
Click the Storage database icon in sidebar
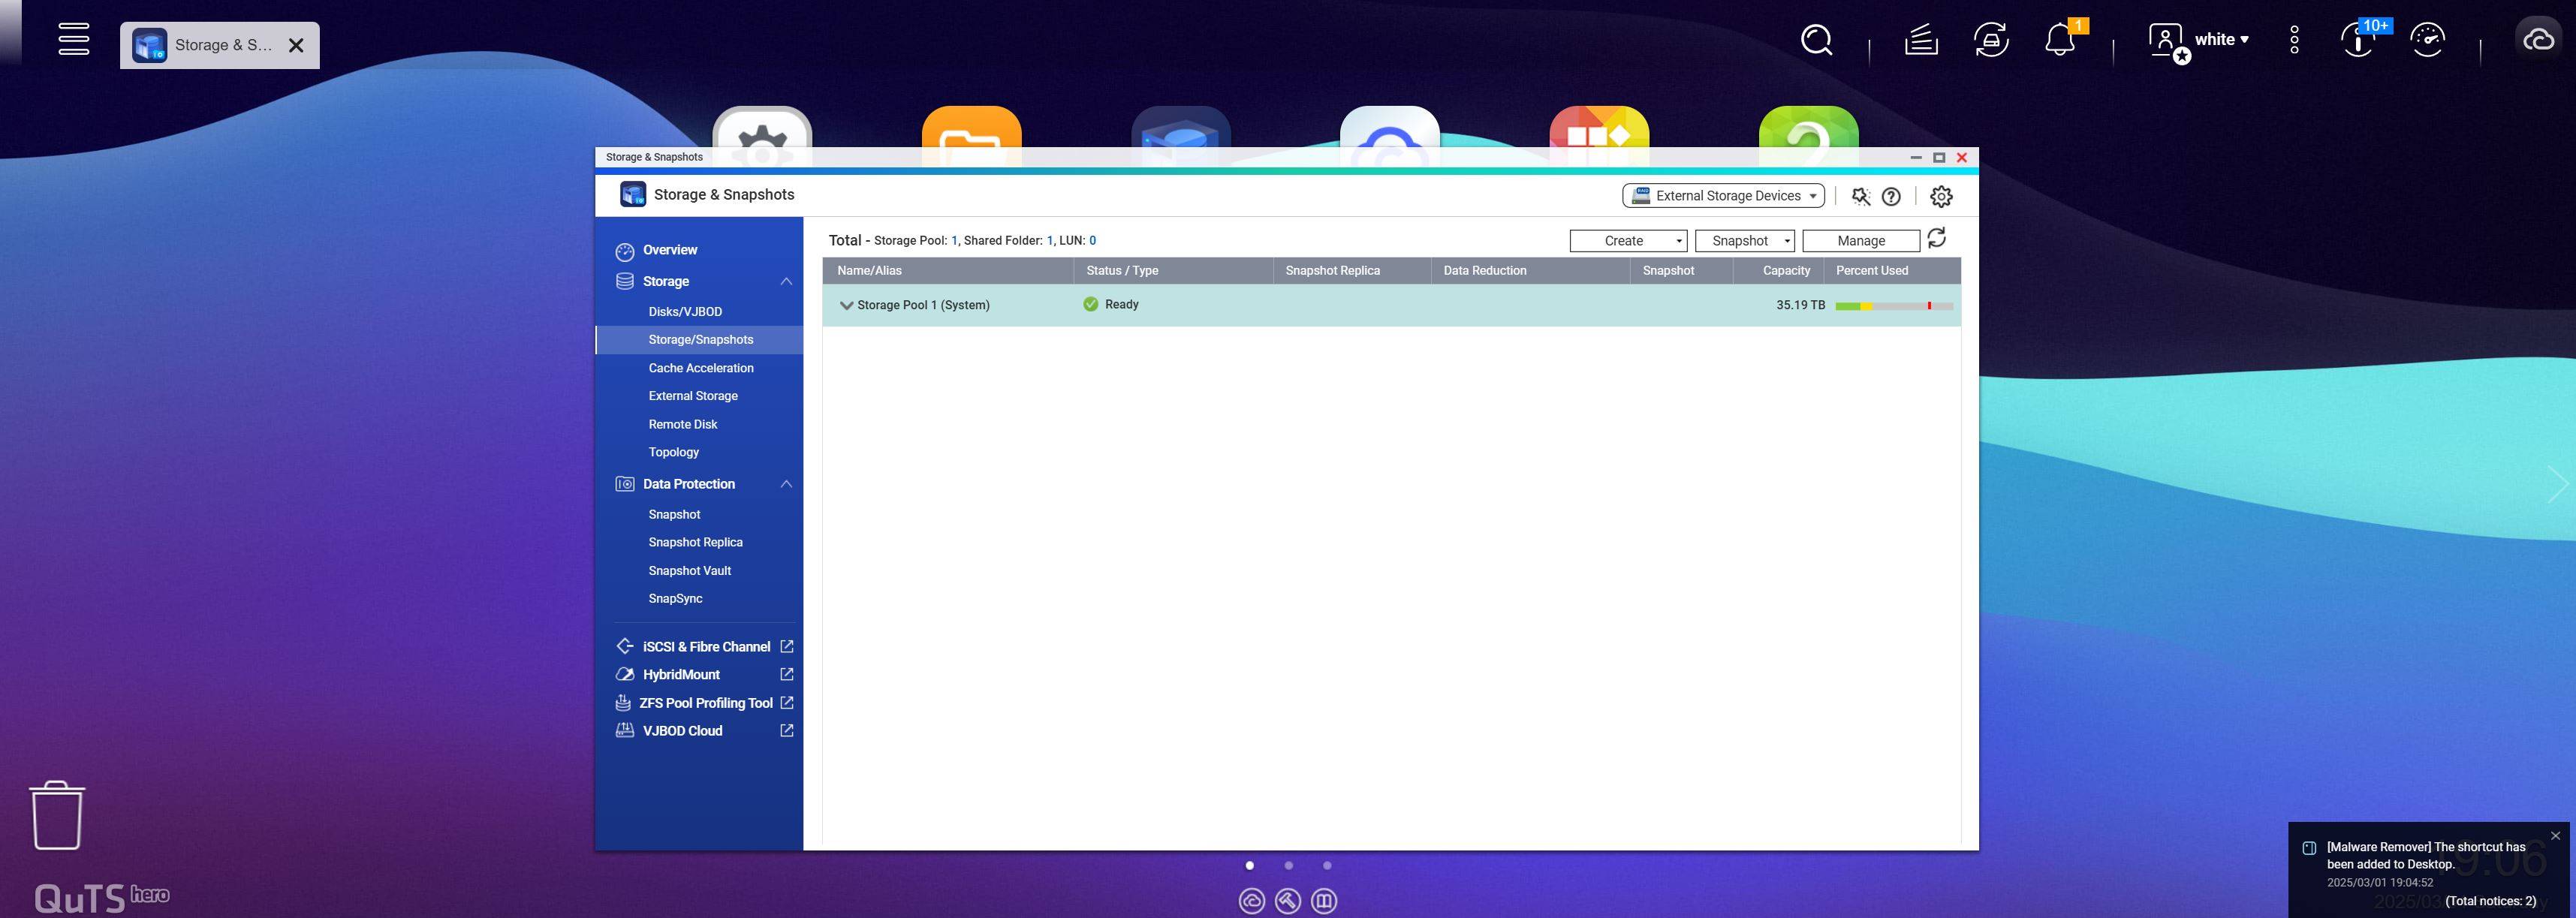pyautogui.click(x=625, y=282)
